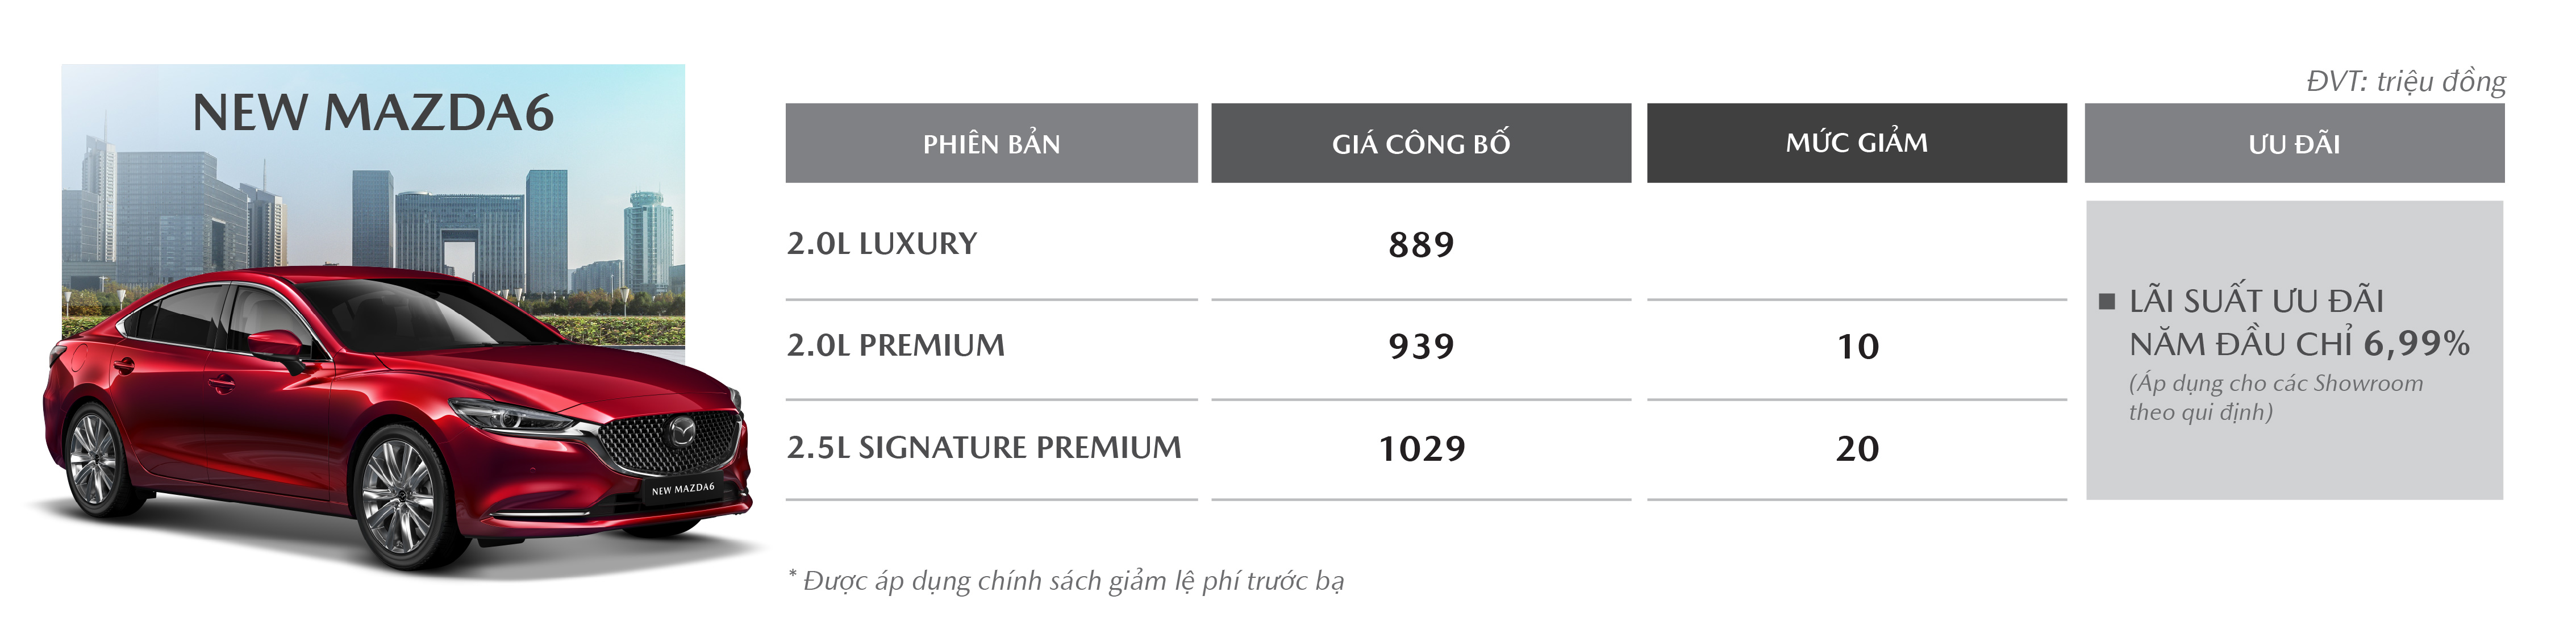Select the MỨC GIẢM header cell
This screenshot has width=2576, height=625.
pyautogui.click(x=1857, y=143)
